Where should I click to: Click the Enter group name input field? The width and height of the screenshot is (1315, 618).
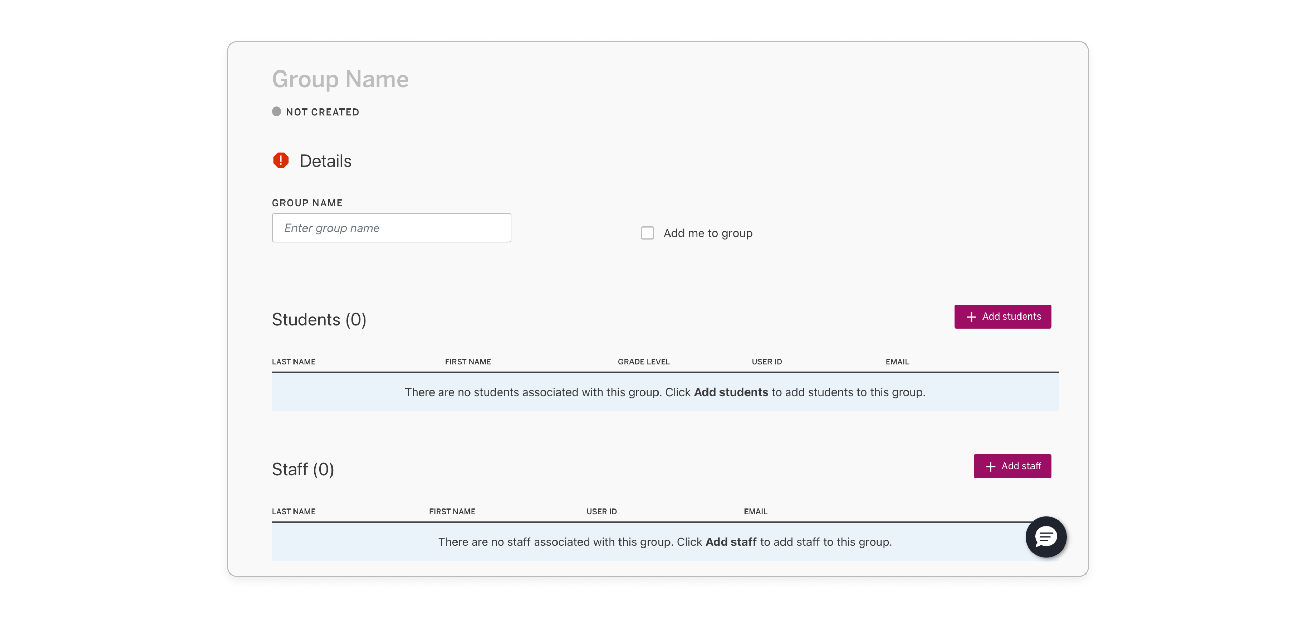pyautogui.click(x=391, y=228)
